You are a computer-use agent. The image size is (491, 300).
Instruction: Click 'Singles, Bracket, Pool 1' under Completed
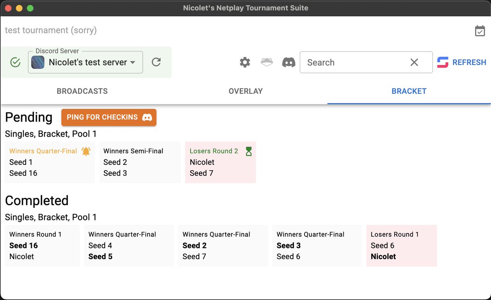51,217
